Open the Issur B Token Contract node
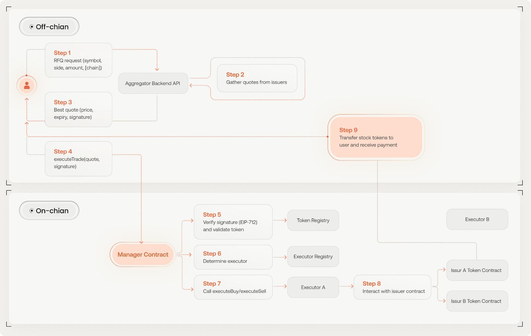The height and width of the screenshot is (336, 531). click(477, 301)
